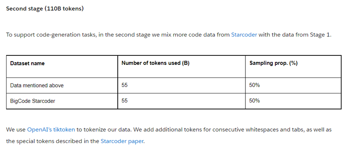
Task: Click the phrase 'code-generation tasks' in paragraph
Action: click(67, 35)
